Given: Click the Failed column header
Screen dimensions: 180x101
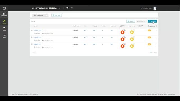Looking at the screenshot, I should [x=104, y=26].
